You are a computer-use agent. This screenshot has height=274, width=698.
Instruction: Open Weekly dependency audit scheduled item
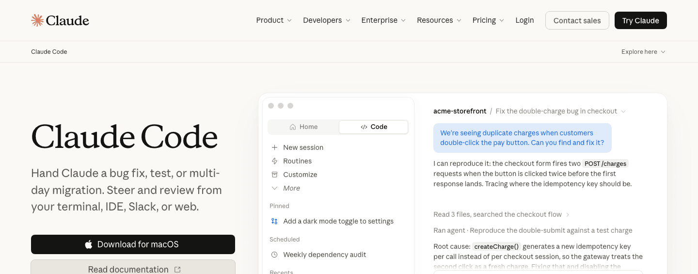point(325,255)
